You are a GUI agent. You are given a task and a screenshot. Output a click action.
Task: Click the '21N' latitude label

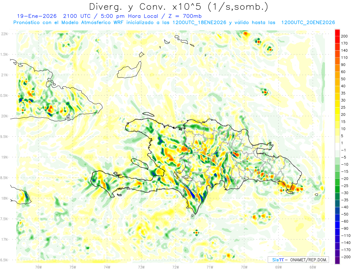4,75
